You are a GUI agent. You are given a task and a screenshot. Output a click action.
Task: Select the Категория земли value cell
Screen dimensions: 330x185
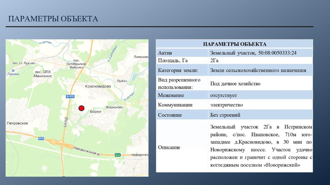point(260,70)
